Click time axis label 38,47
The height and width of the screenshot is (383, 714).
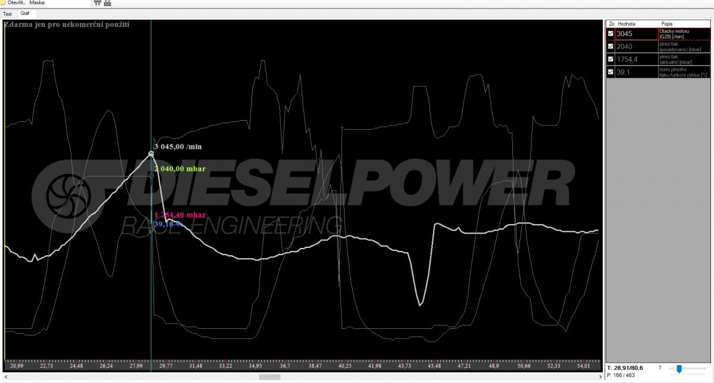point(314,366)
